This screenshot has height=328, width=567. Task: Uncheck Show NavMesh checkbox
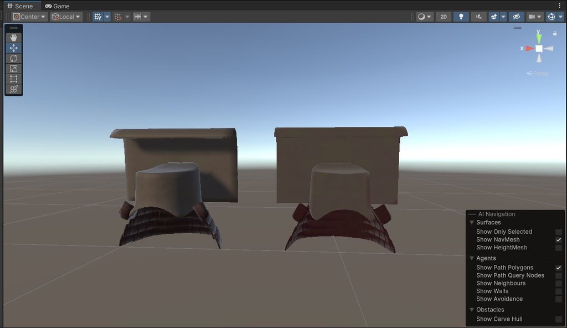click(x=559, y=240)
